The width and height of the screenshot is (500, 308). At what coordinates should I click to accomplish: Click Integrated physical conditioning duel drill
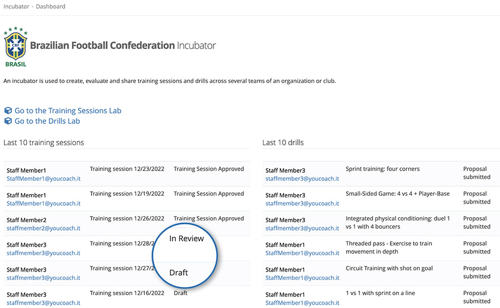click(x=398, y=223)
